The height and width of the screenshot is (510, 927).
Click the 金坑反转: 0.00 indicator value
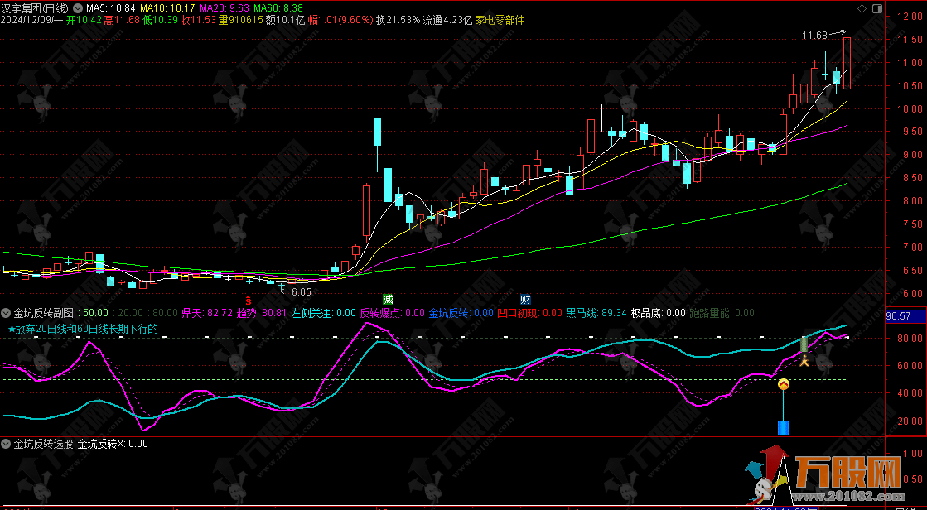[461, 313]
